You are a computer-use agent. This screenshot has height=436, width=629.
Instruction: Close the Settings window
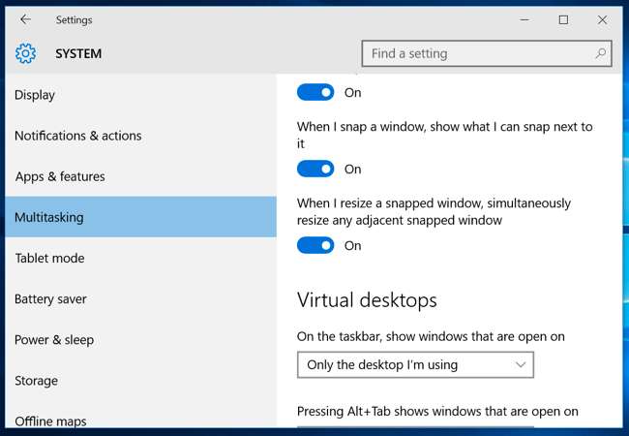point(602,19)
